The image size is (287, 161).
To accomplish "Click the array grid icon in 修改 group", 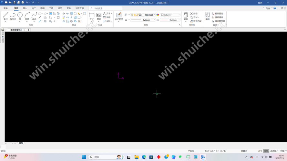I will coord(71,14).
